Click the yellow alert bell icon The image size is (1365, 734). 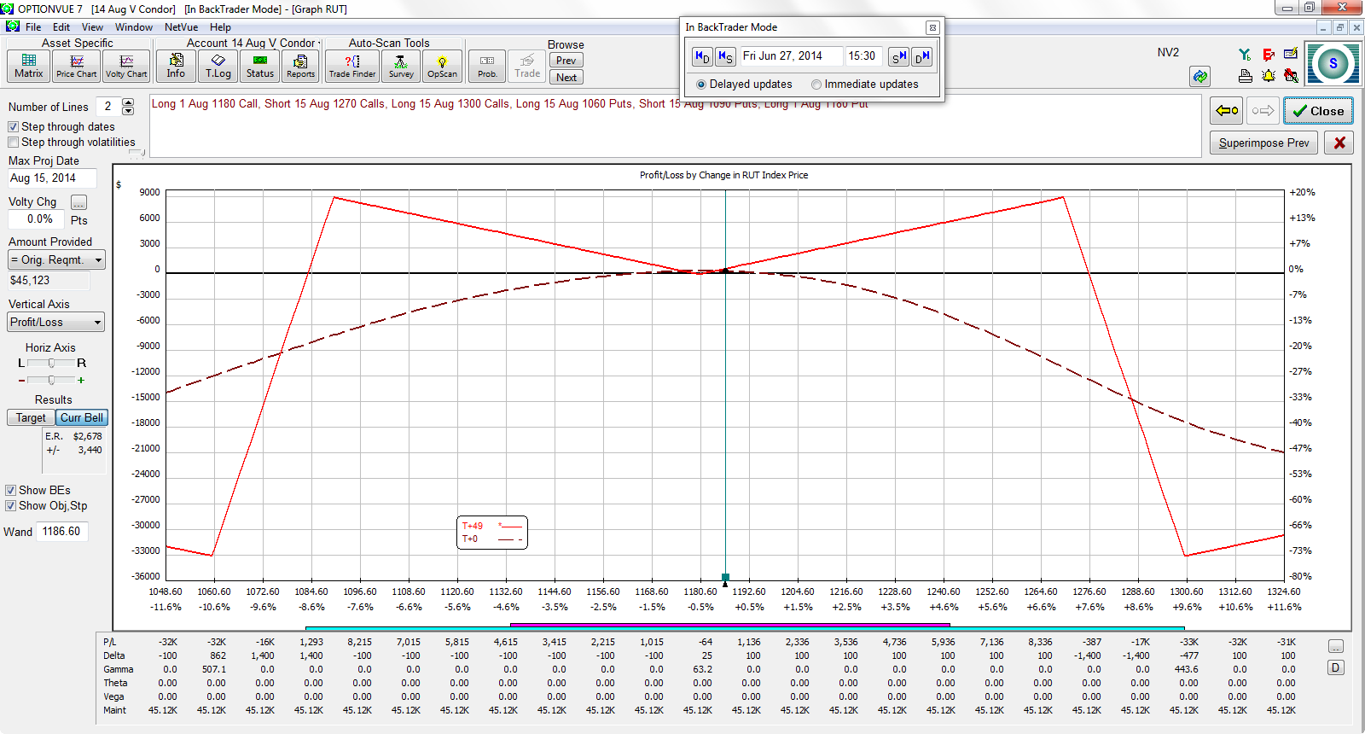(1269, 76)
